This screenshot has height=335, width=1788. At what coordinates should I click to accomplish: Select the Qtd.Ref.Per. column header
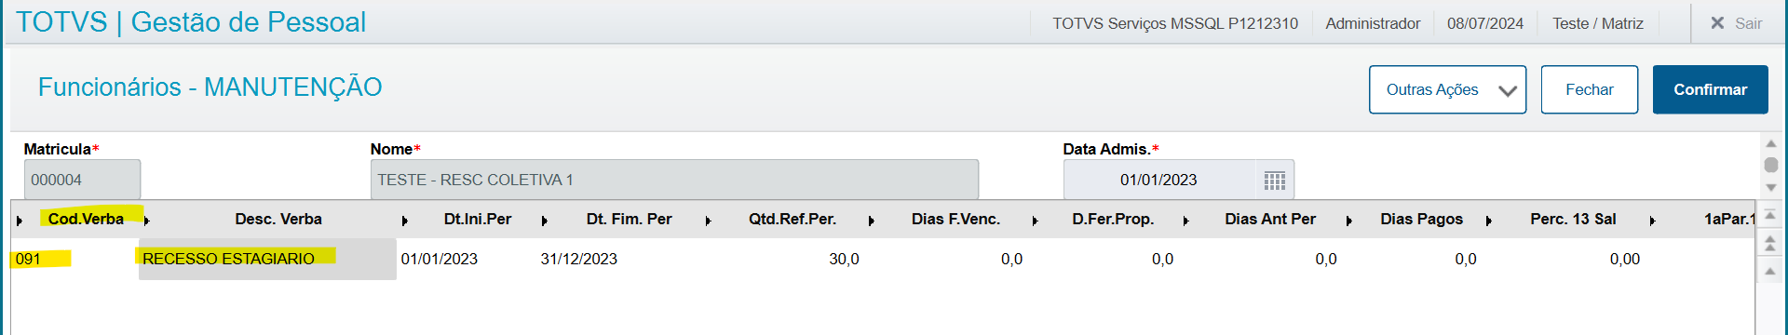[x=792, y=220]
